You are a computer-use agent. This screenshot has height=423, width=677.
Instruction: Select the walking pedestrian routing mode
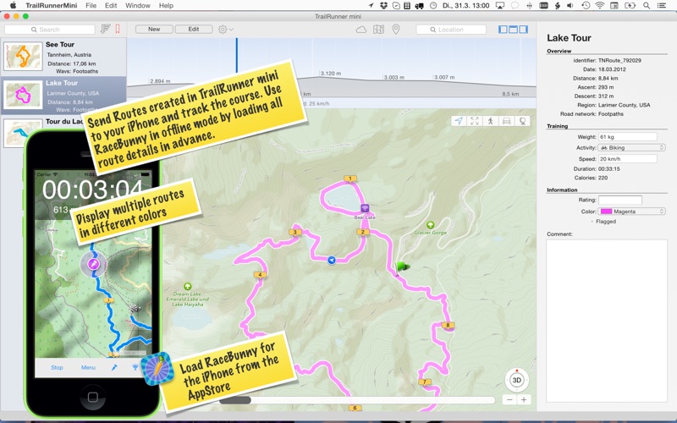(x=491, y=121)
